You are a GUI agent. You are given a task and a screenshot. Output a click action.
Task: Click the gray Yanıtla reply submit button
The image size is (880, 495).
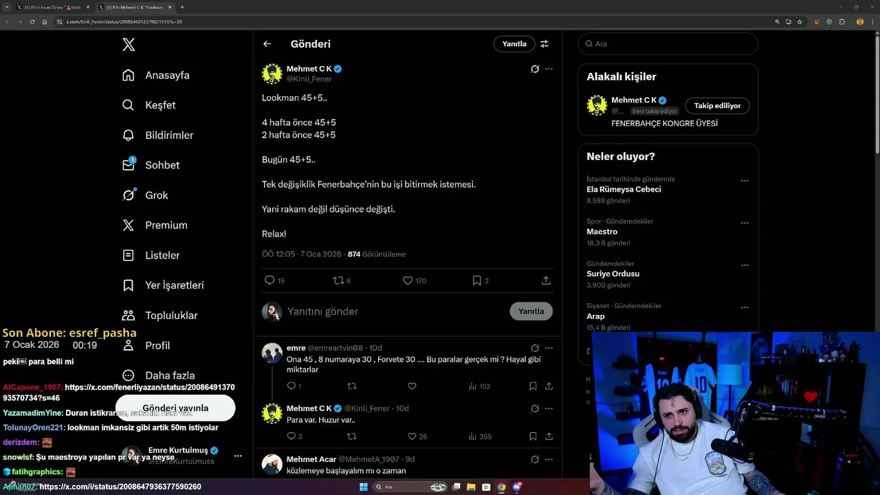click(531, 311)
